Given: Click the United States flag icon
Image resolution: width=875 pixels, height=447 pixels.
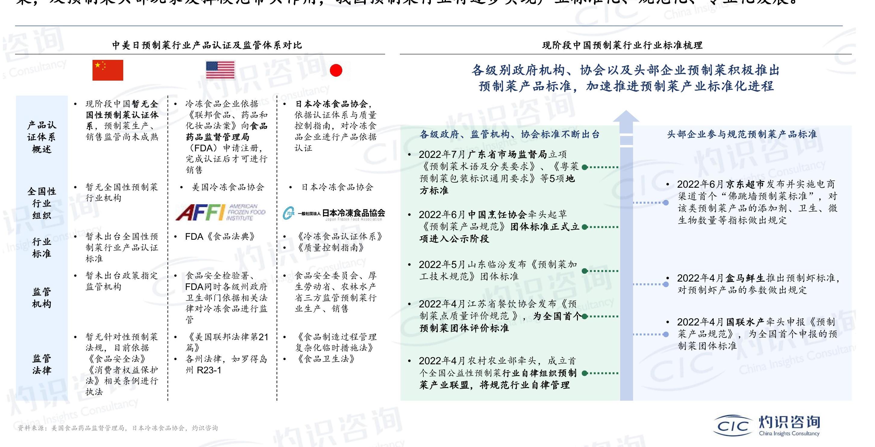Looking at the screenshot, I should point(220,70).
